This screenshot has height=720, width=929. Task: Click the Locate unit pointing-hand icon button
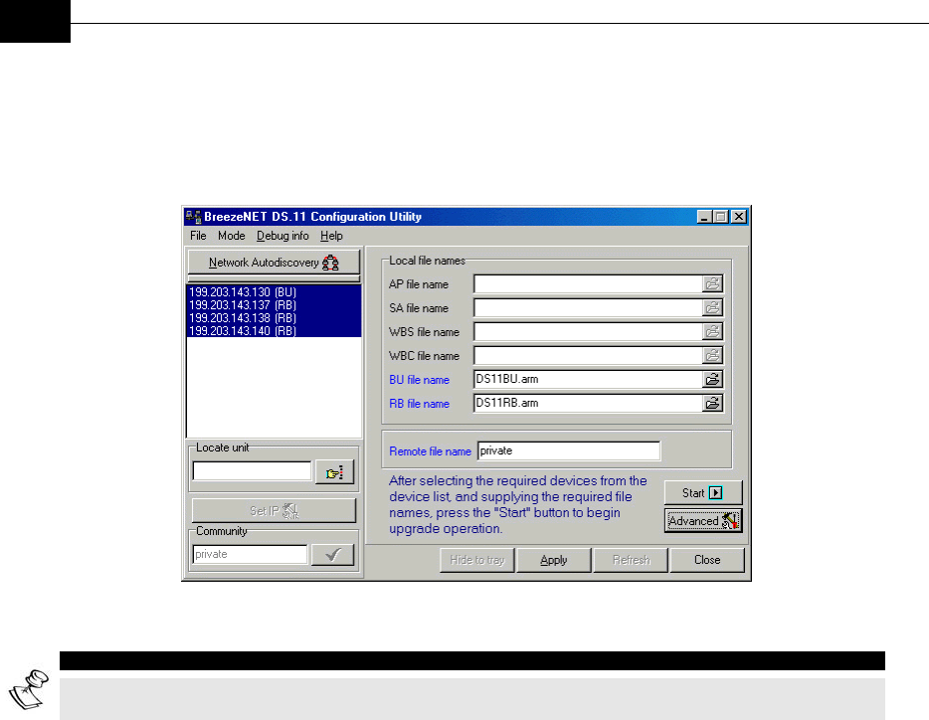(x=334, y=472)
